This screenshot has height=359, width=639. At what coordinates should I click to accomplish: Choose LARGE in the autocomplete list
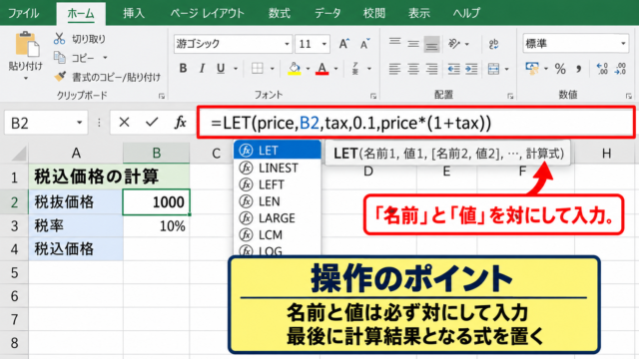278,218
